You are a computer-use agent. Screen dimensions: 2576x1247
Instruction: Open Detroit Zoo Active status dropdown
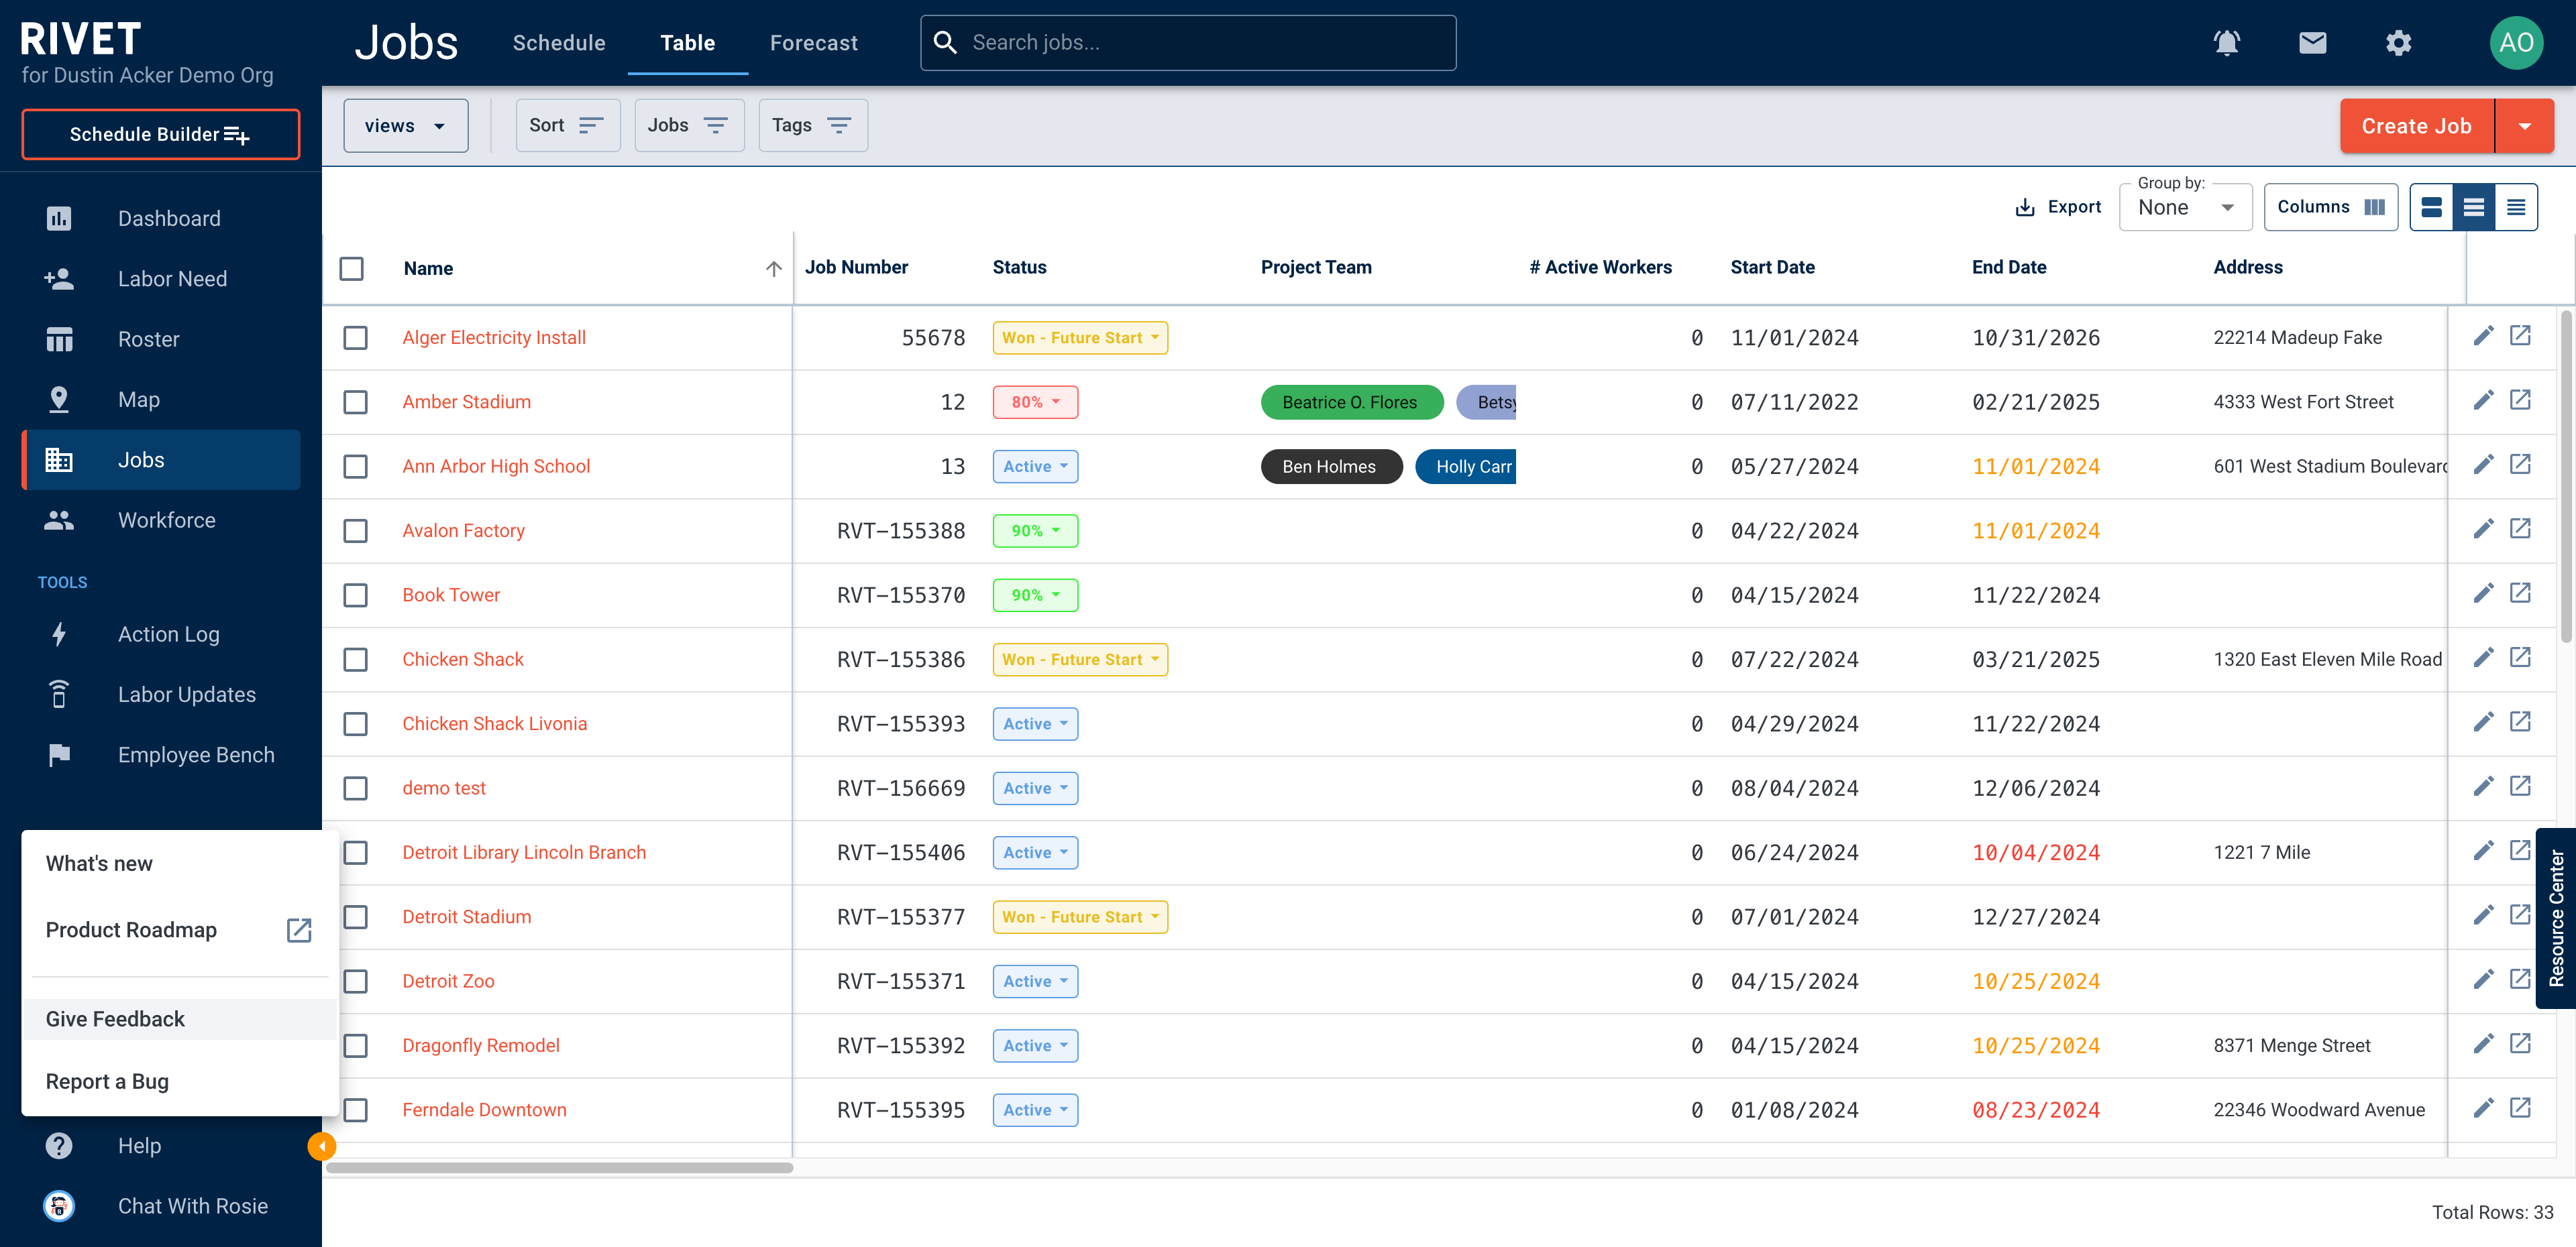click(1035, 982)
